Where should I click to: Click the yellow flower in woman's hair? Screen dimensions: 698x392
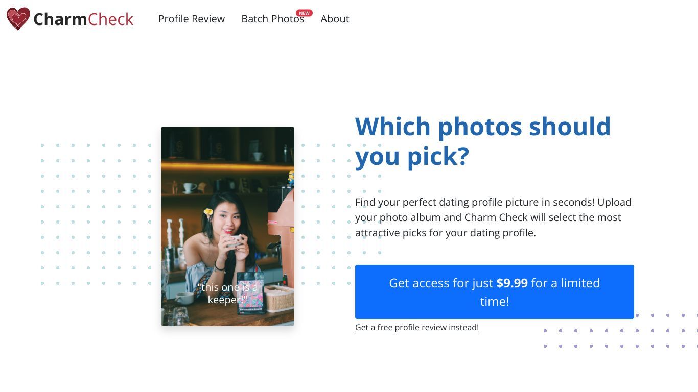click(x=208, y=211)
